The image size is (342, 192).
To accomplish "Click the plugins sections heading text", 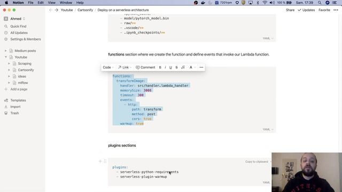I will [x=122, y=146].
